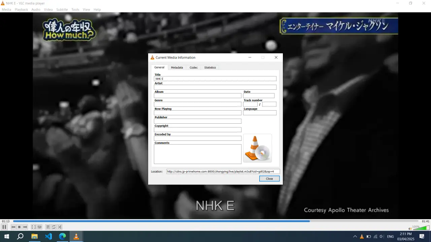Click the Date input field

(x=259, y=96)
